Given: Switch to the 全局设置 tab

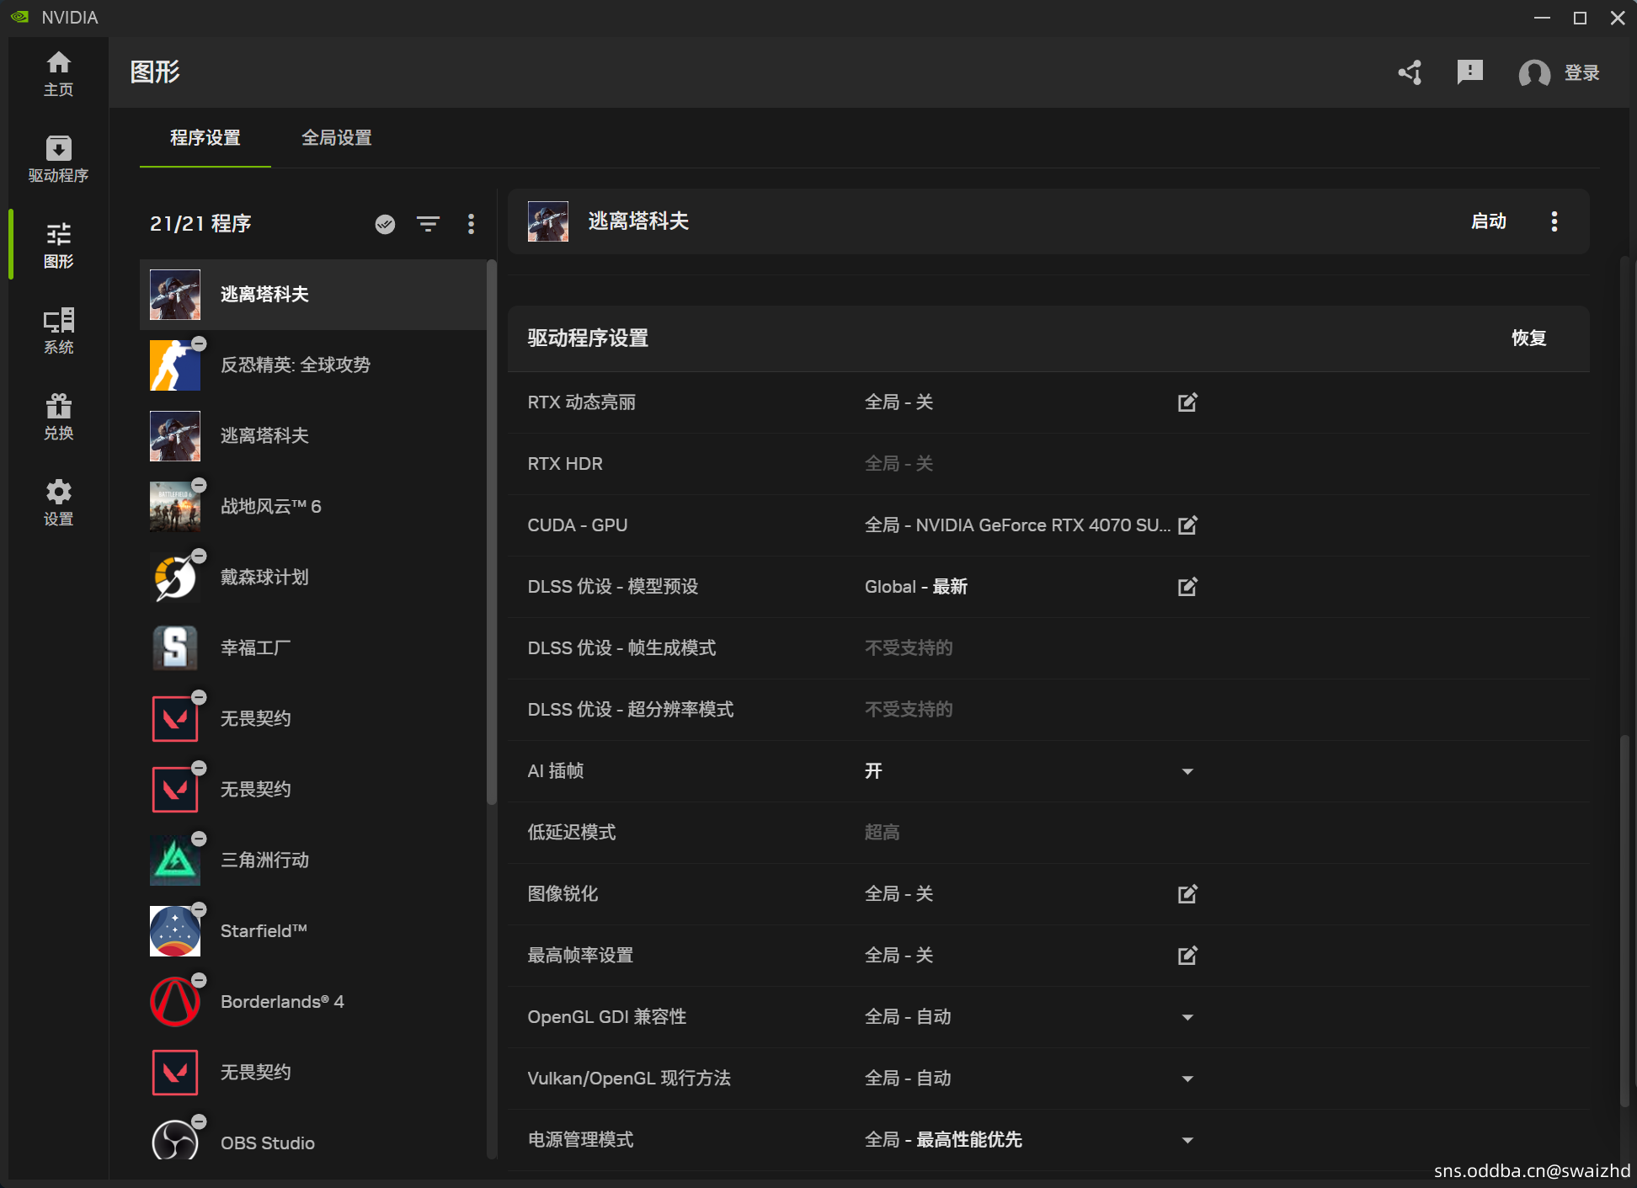Looking at the screenshot, I should tap(336, 138).
